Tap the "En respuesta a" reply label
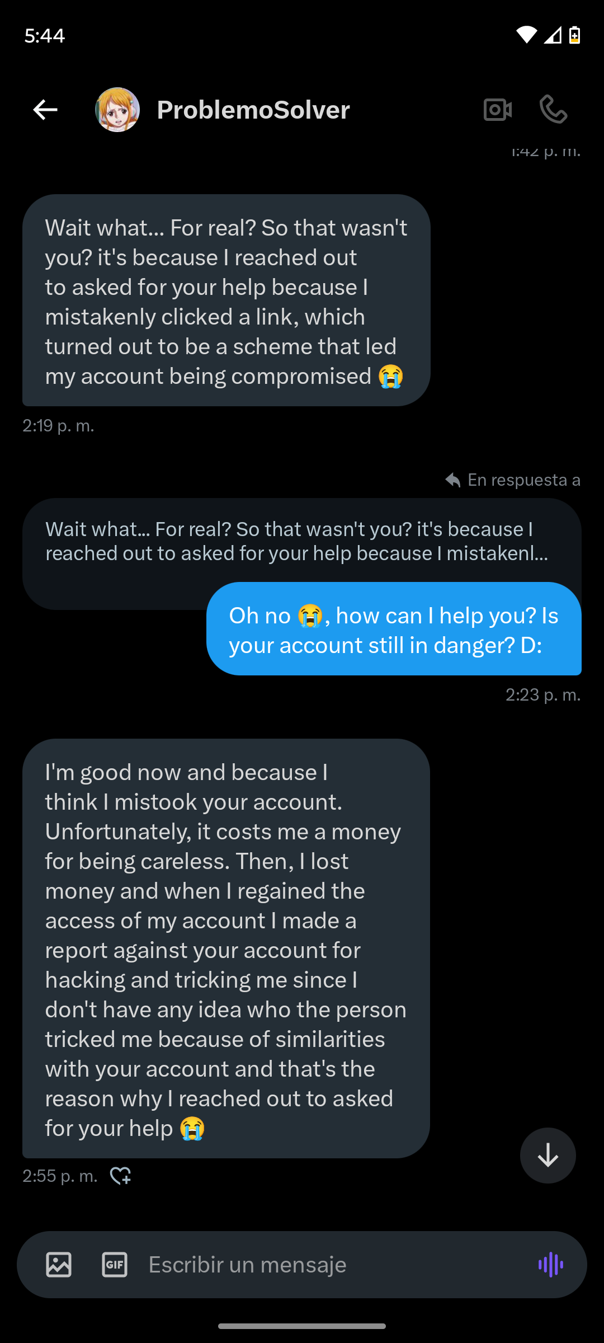Image resolution: width=604 pixels, height=1343 pixels. (513, 480)
